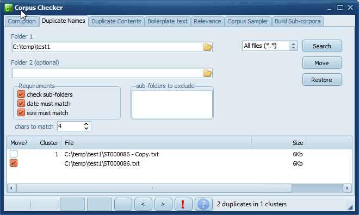Open the Corpus Sampler tab
This screenshot has height=215, width=359.
(x=247, y=21)
